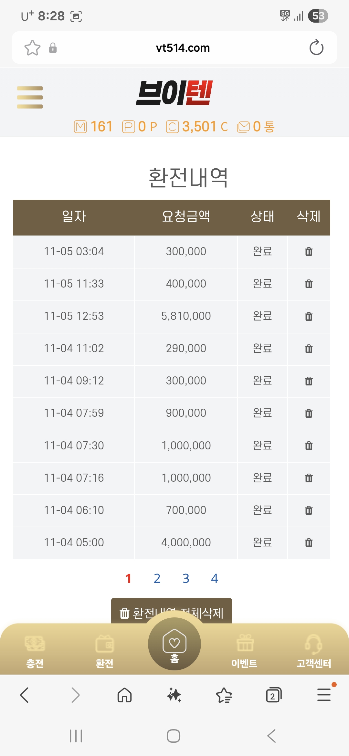Image resolution: width=349 pixels, height=756 pixels.
Task: Delete the 5,810,000 withdrawal entry
Action: pyautogui.click(x=309, y=316)
